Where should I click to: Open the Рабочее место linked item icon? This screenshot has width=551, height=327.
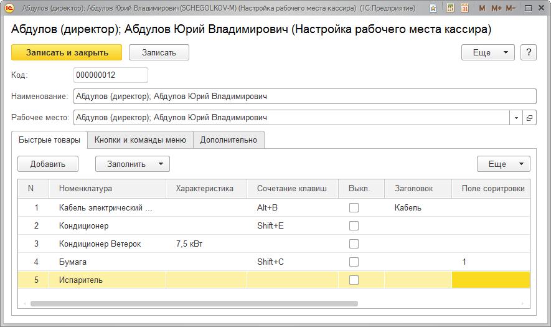[x=530, y=118]
